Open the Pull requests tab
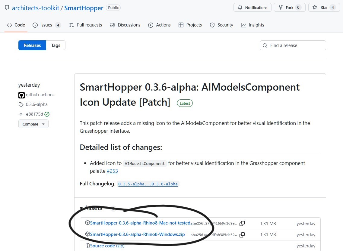This screenshot has width=343, height=251. 85,25
